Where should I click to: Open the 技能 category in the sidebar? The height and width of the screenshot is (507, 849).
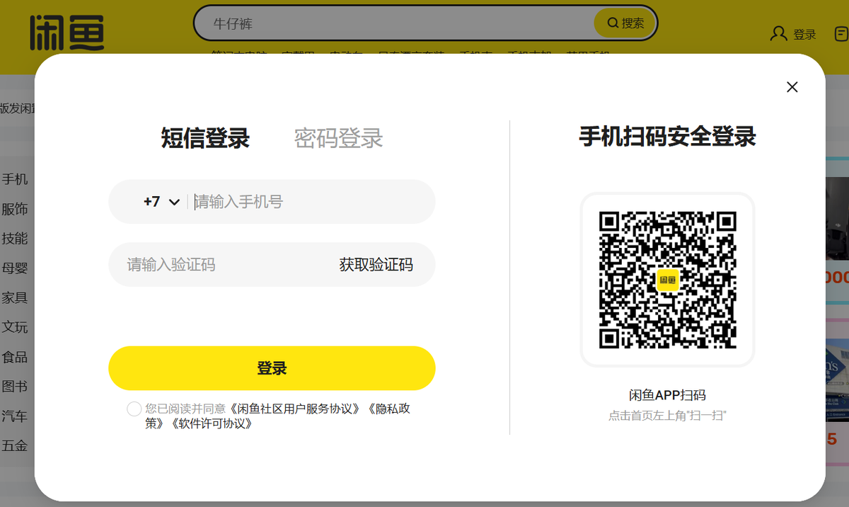(x=14, y=239)
